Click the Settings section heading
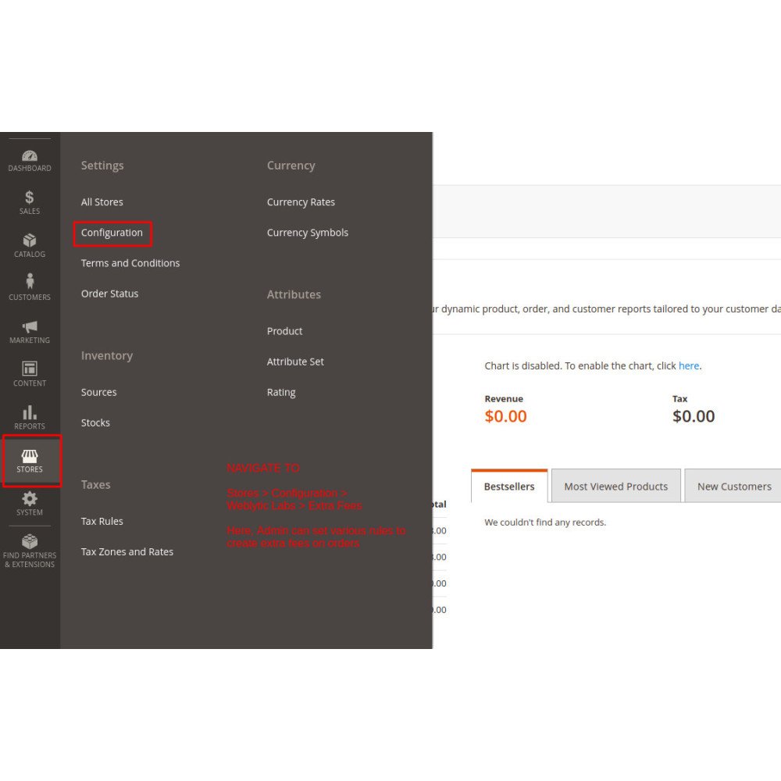The image size is (781, 781). 102,166
